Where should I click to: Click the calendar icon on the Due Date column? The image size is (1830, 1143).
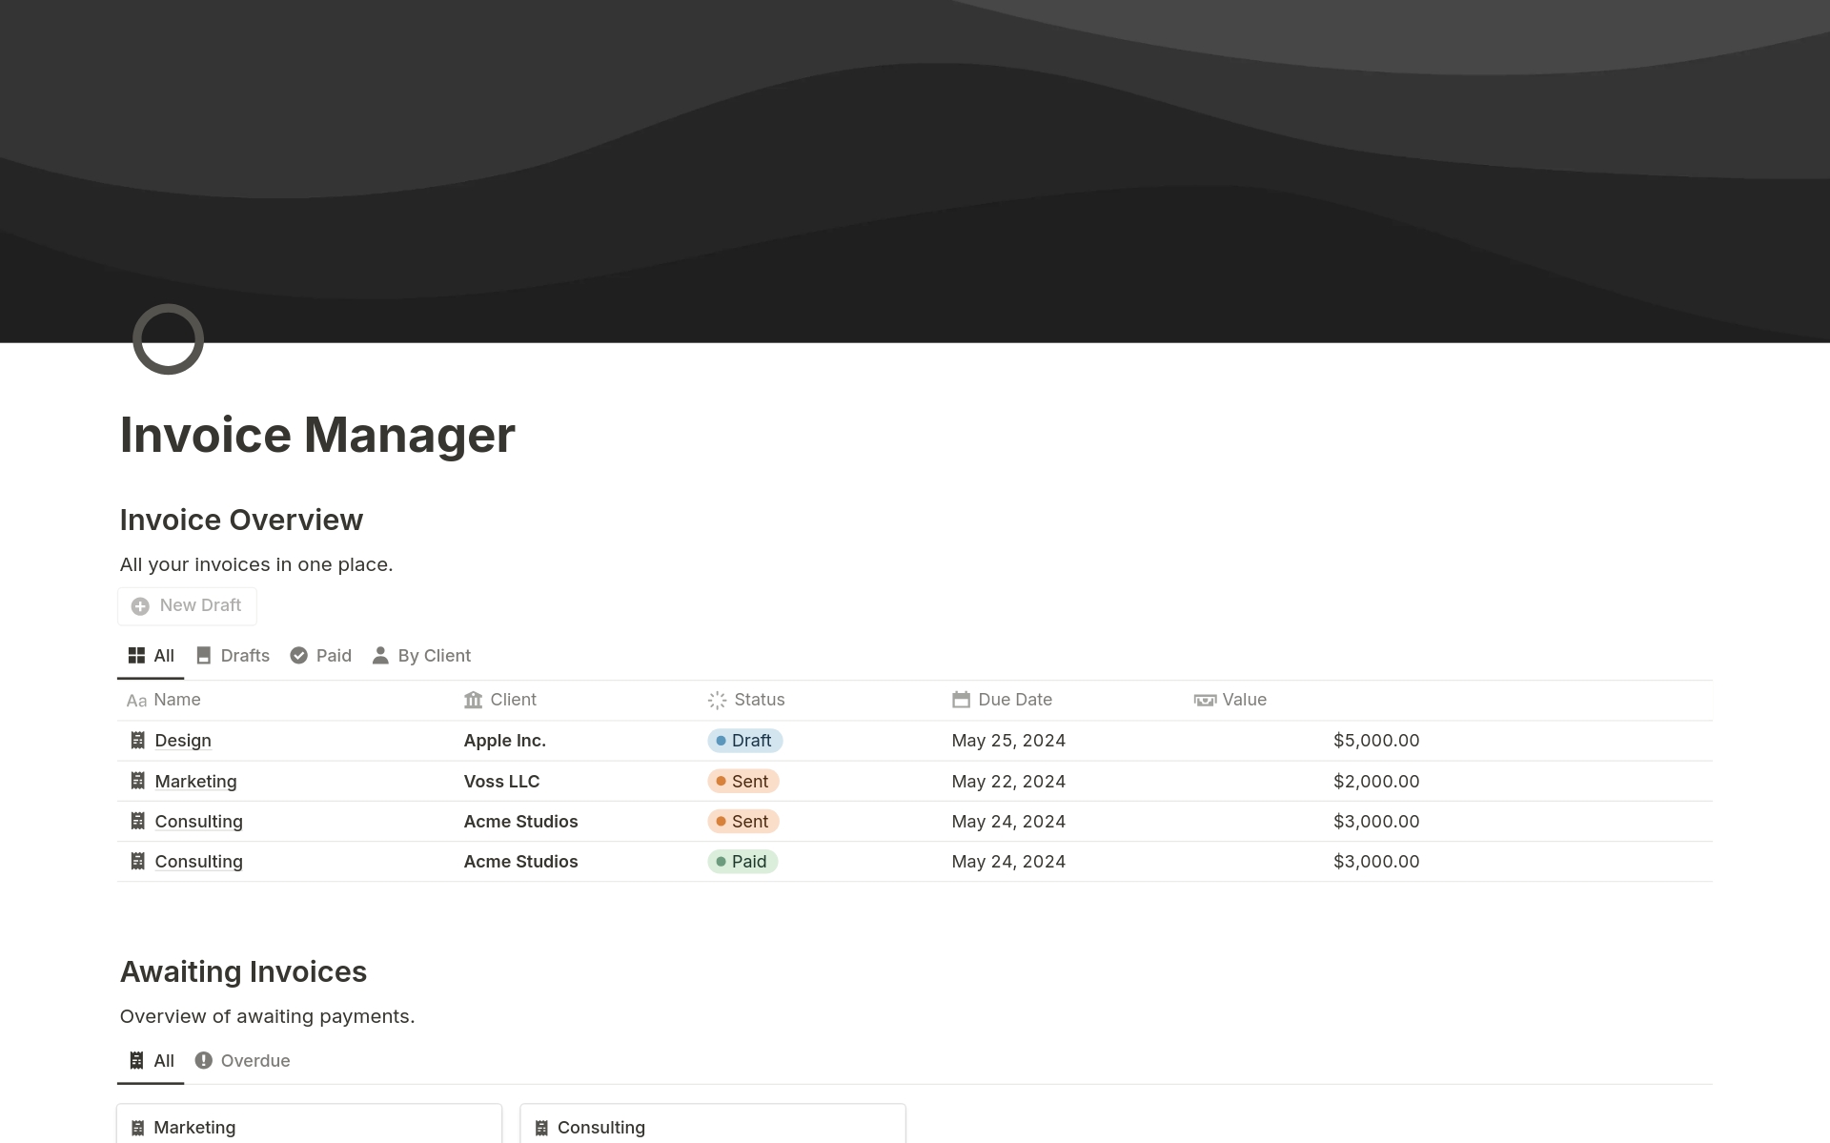[x=961, y=700]
